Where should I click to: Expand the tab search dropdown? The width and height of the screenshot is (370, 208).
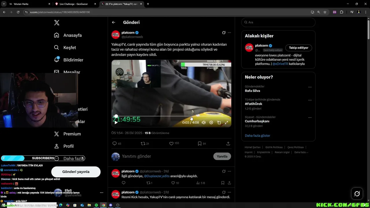[4, 4]
